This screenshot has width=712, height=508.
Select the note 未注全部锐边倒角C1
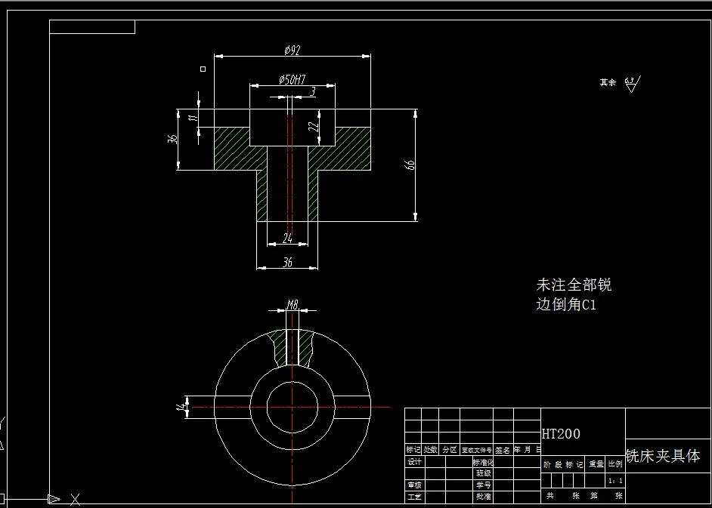[574, 294]
